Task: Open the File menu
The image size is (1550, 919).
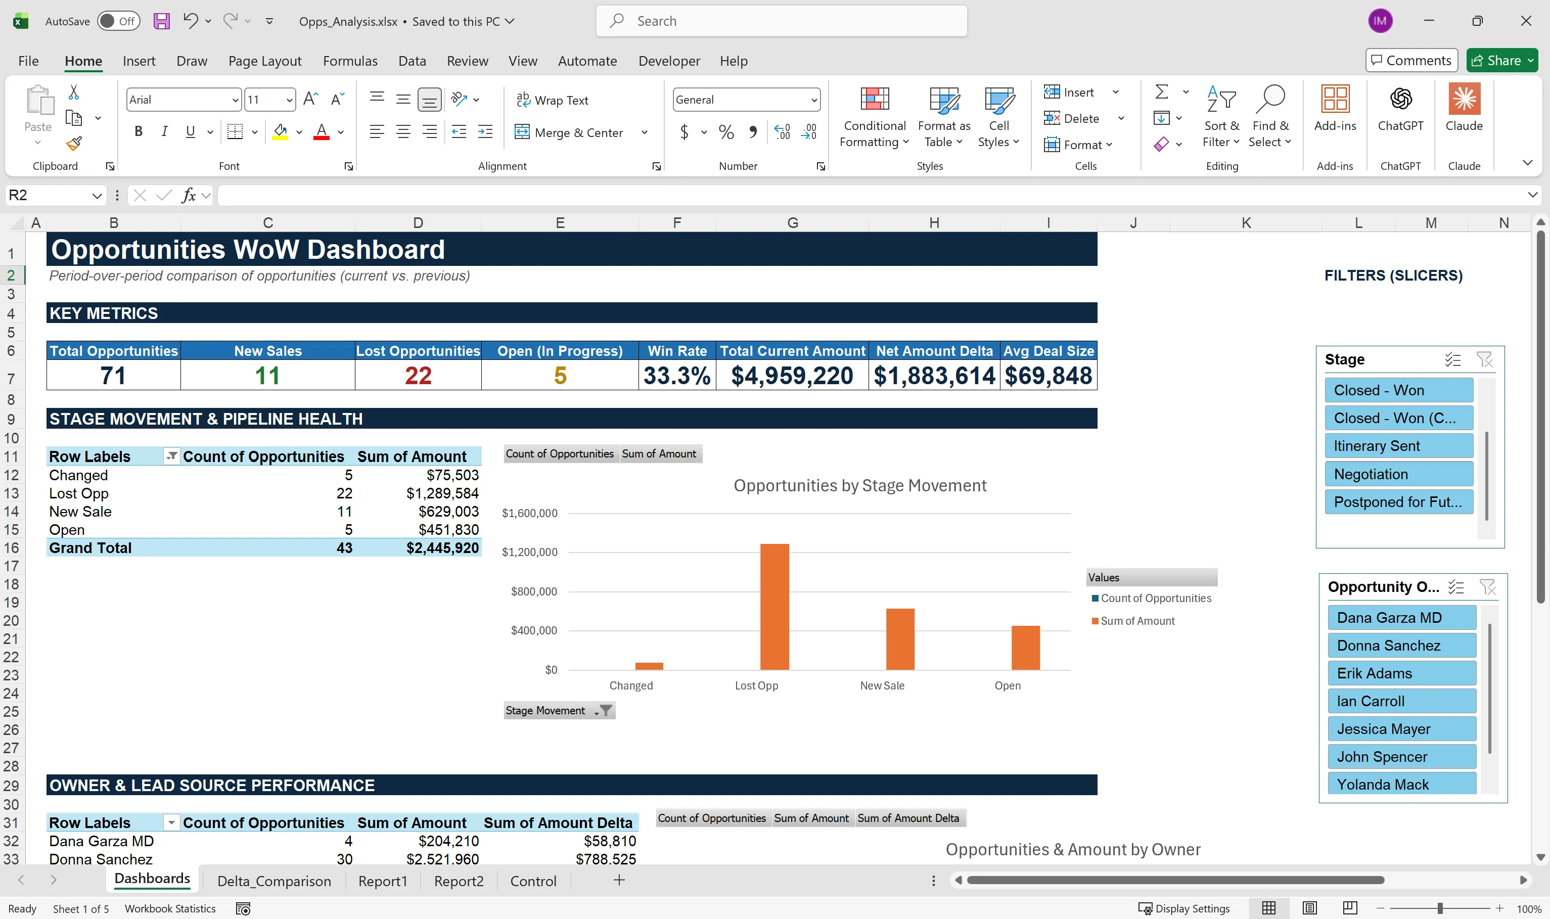Action: 28,61
